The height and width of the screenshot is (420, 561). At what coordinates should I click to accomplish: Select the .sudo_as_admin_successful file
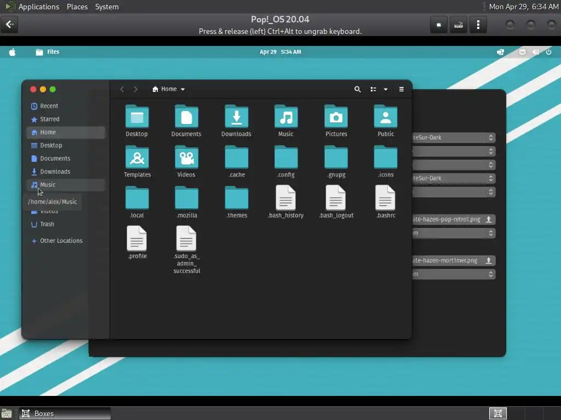coord(186,238)
